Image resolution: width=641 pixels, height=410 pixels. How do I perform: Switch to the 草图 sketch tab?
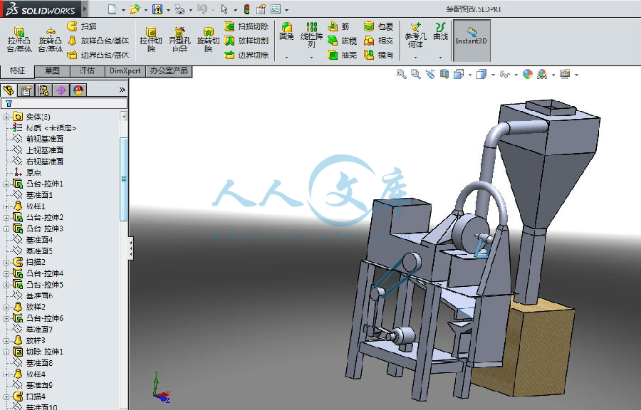pos(52,71)
